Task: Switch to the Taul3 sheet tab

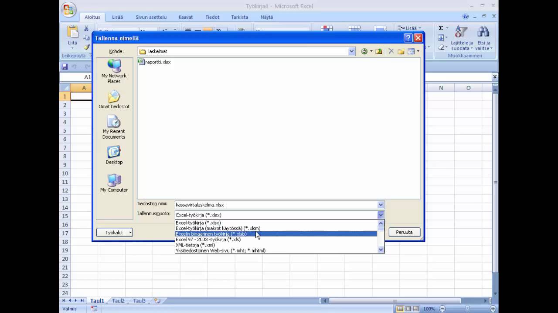Action: [139, 301]
